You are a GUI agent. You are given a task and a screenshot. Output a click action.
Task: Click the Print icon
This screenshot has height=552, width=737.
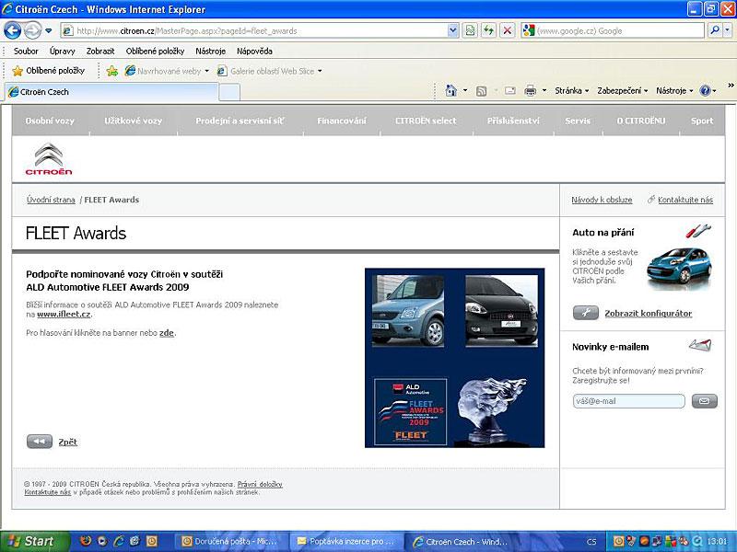[531, 90]
